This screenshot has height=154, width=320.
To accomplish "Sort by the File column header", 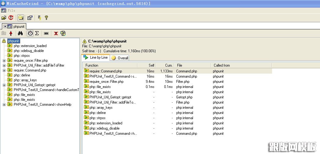I will (x=192, y=65).
